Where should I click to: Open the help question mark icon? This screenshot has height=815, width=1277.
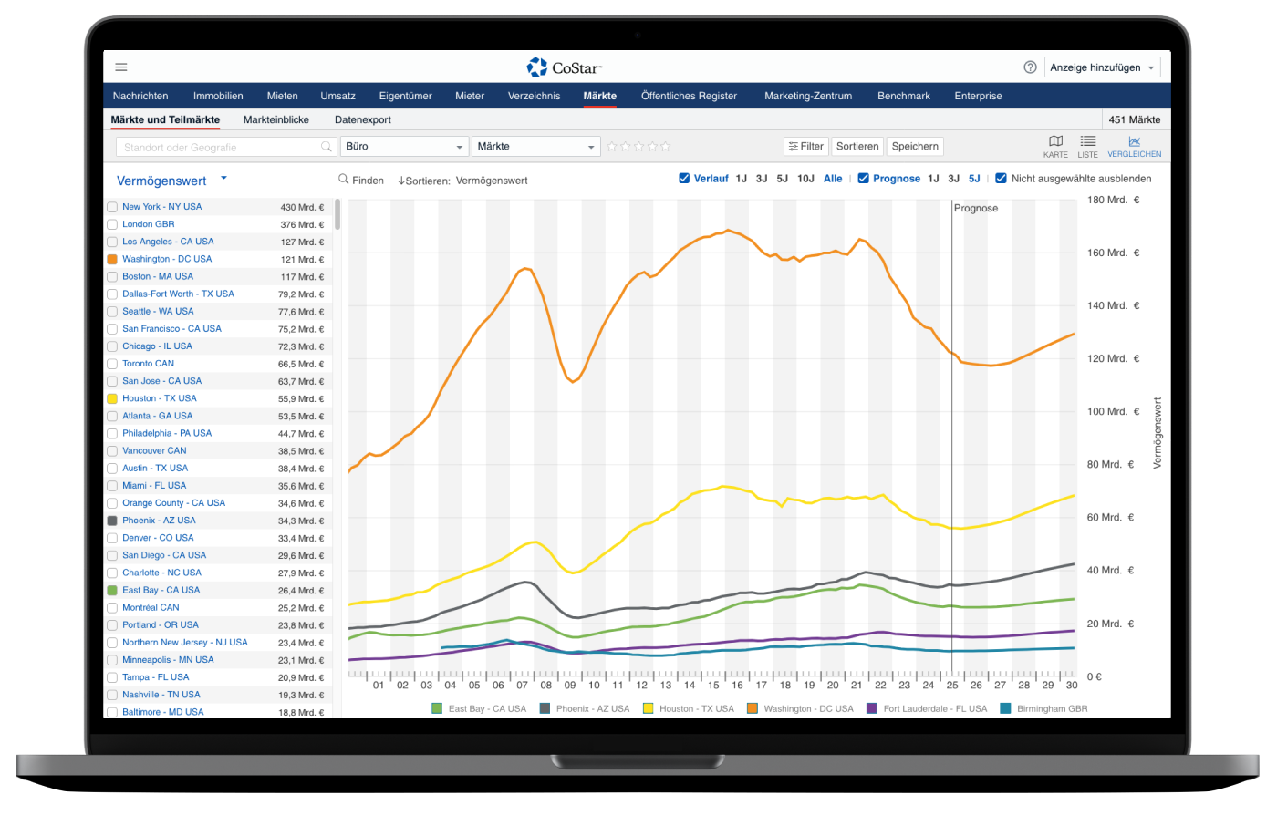pyautogui.click(x=1030, y=67)
